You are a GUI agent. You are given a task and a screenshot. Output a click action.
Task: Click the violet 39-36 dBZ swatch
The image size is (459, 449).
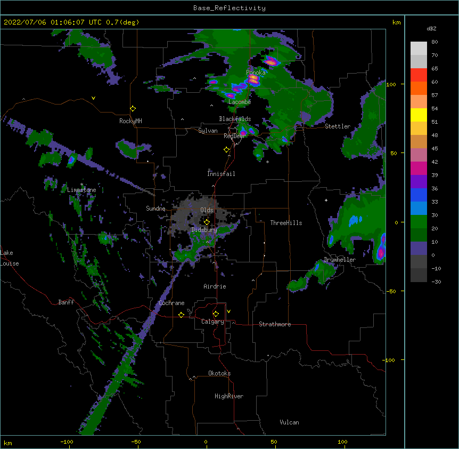click(419, 182)
